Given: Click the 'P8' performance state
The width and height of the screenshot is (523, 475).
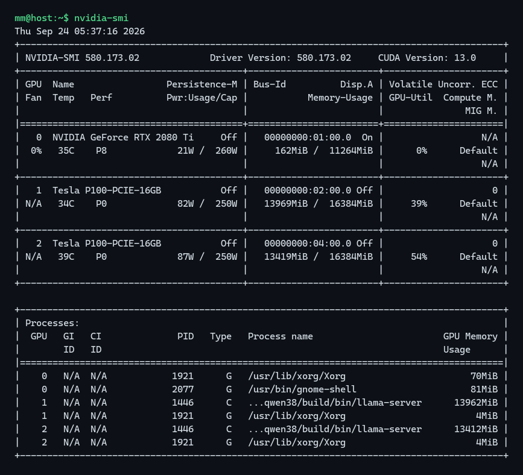Looking at the screenshot, I should coord(101,151).
